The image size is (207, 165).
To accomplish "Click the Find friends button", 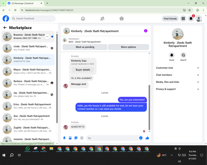I will coord(170,19).
